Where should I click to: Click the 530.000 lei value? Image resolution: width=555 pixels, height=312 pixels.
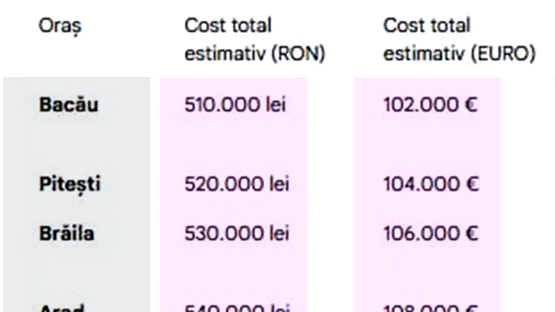pyautogui.click(x=236, y=234)
